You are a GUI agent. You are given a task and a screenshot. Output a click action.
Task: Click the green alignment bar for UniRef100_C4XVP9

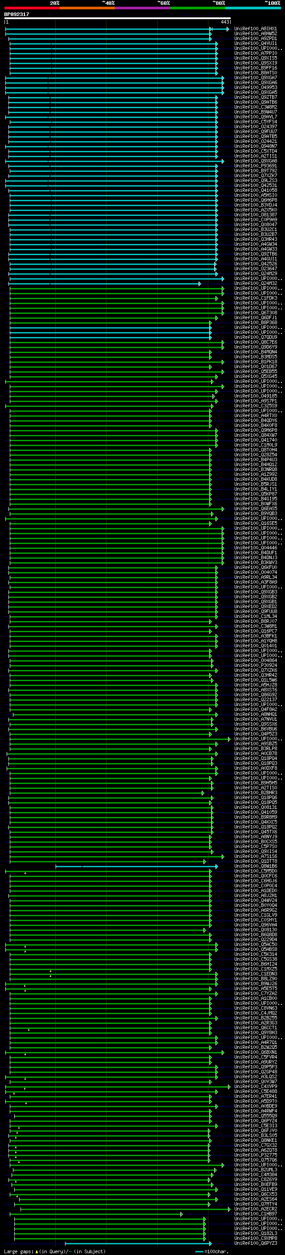click(x=118, y=1087)
